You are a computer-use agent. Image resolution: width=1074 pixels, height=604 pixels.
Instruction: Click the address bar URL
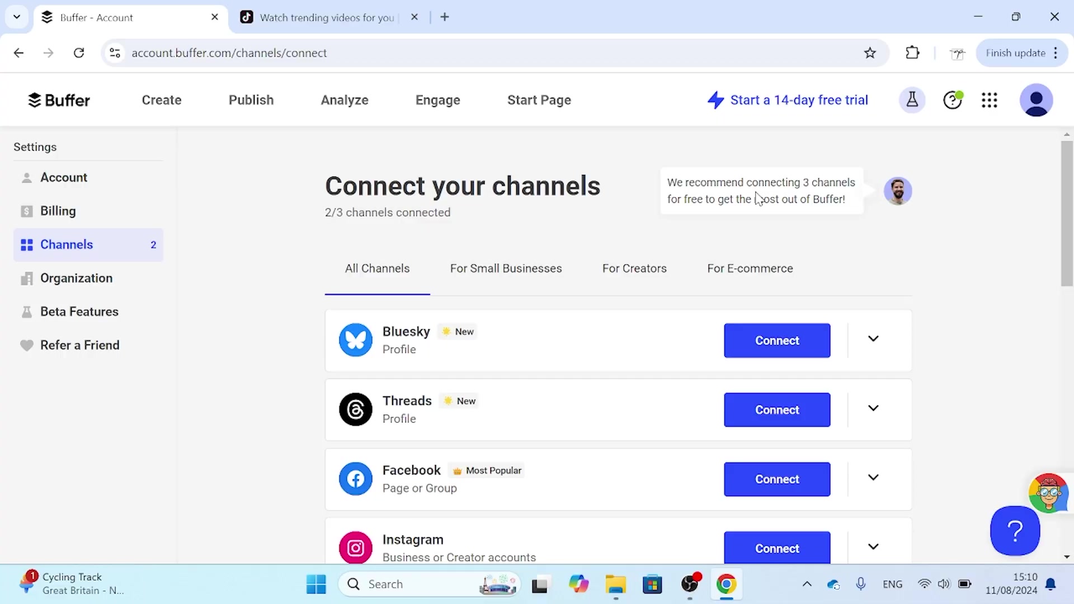click(x=229, y=53)
